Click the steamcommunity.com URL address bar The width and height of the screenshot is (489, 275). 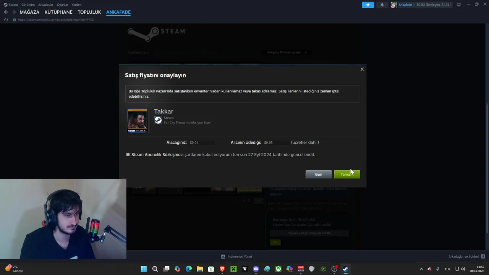click(x=56, y=19)
